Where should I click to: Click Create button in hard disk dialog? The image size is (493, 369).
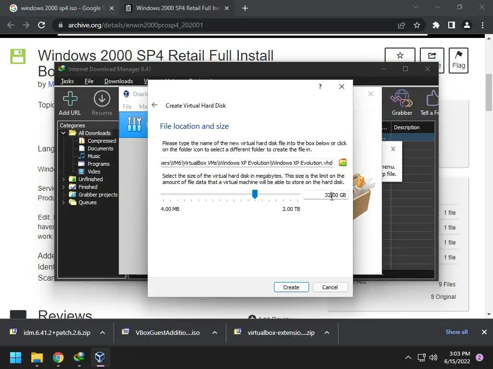point(291,287)
